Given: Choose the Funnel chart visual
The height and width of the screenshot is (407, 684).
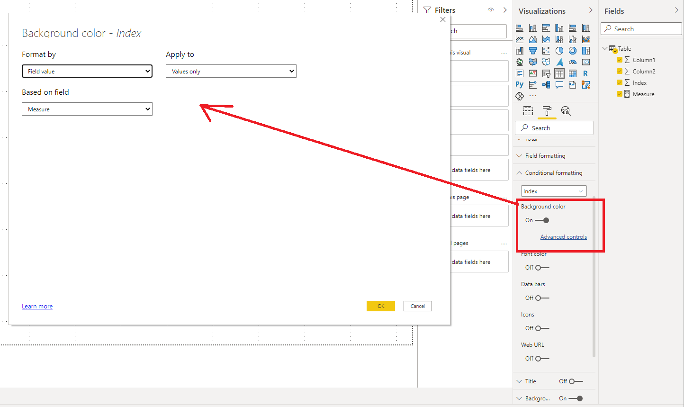Looking at the screenshot, I should point(533,51).
